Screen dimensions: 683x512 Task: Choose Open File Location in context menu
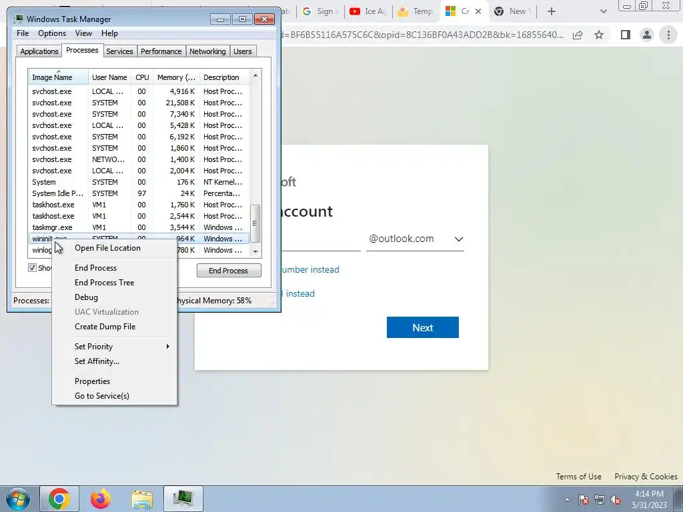[x=107, y=248]
